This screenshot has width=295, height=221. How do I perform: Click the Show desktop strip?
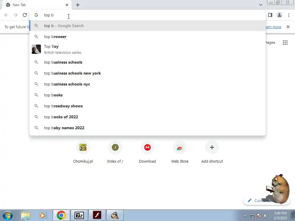[293, 215]
